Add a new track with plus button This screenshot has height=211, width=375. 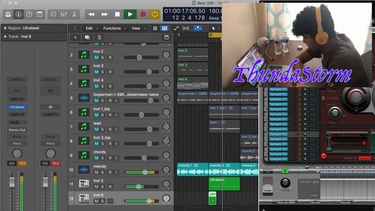point(76,38)
